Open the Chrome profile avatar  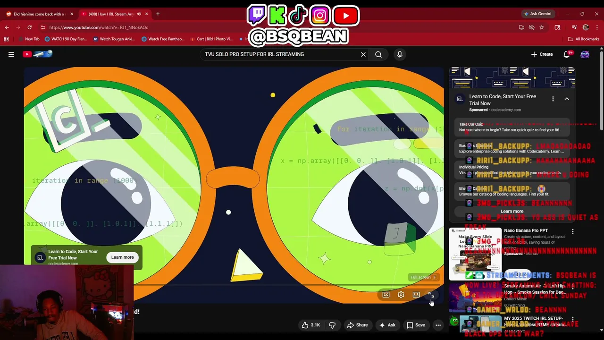coord(586,27)
